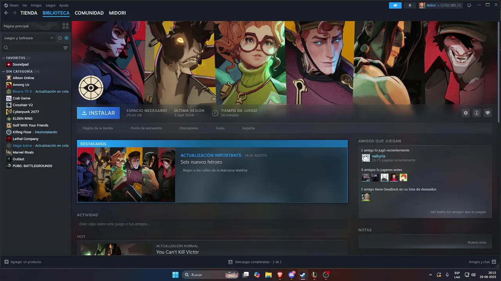Open advanced filter options icon
This screenshot has height=281, width=501.
click(x=65, y=48)
